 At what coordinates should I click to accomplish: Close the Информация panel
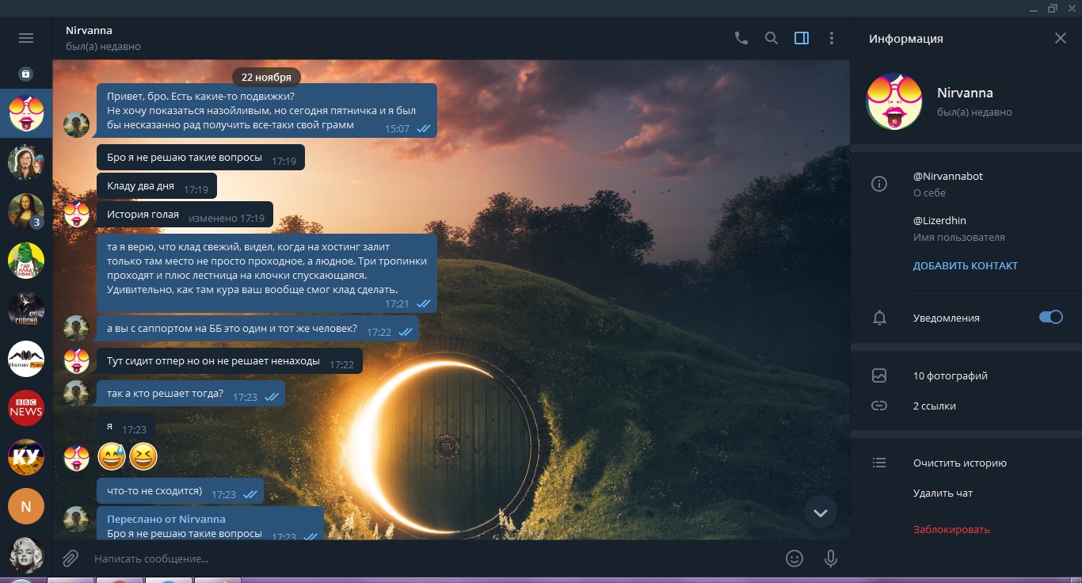click(x=1061, y=38)
